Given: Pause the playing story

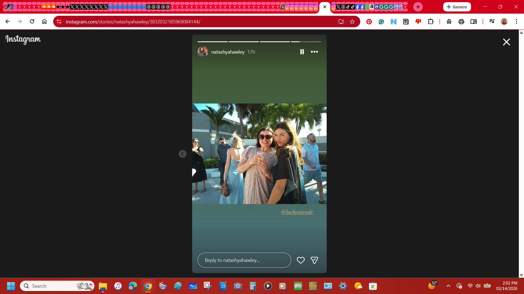Looking at the screenshot, I should tap(302, 51).
